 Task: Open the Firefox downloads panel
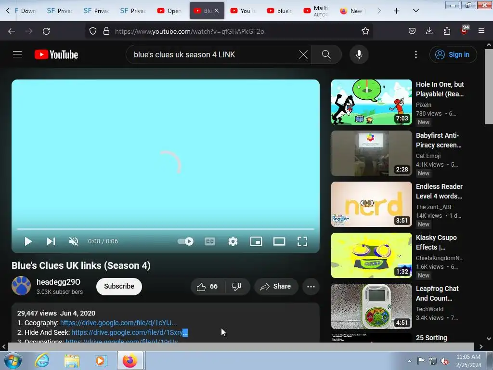[x=429, y=31]
